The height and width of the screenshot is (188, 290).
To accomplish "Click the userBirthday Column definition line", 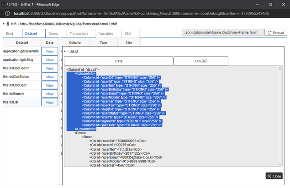I will tap(125, 89).
